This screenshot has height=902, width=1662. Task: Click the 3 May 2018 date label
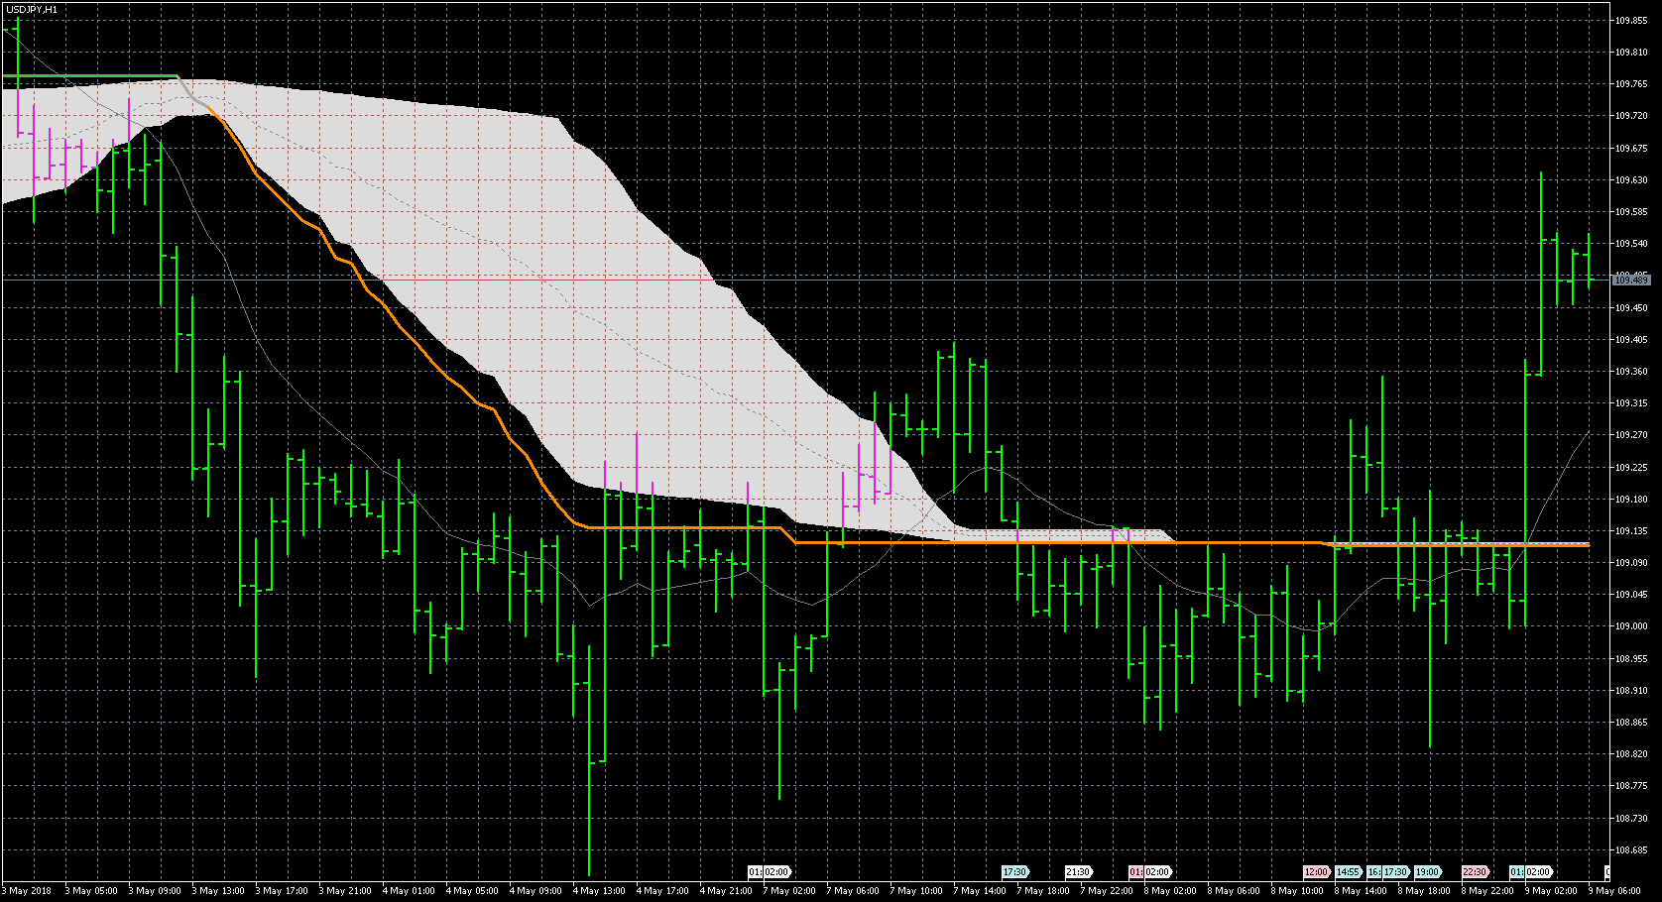[x=27, y=891]
